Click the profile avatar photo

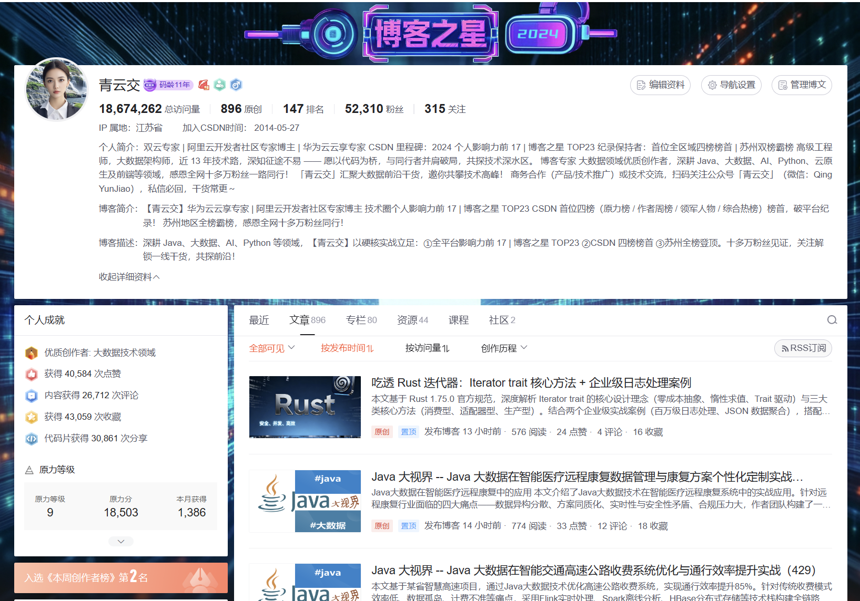pos(57,89)
